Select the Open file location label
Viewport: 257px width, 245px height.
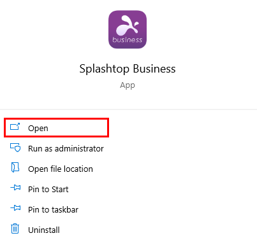(x=61, y=169)
